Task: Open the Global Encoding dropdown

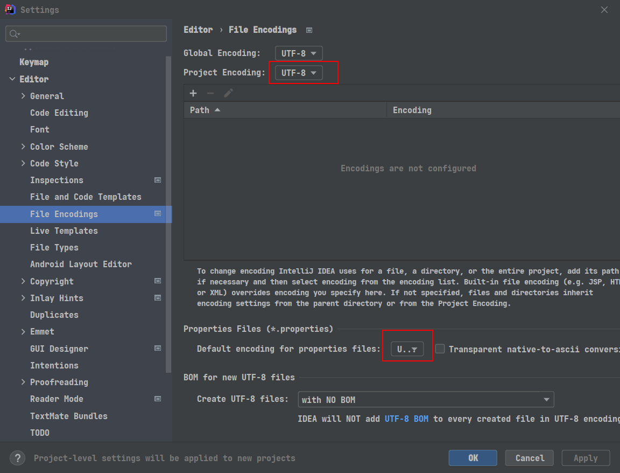Action: point(299,53)
